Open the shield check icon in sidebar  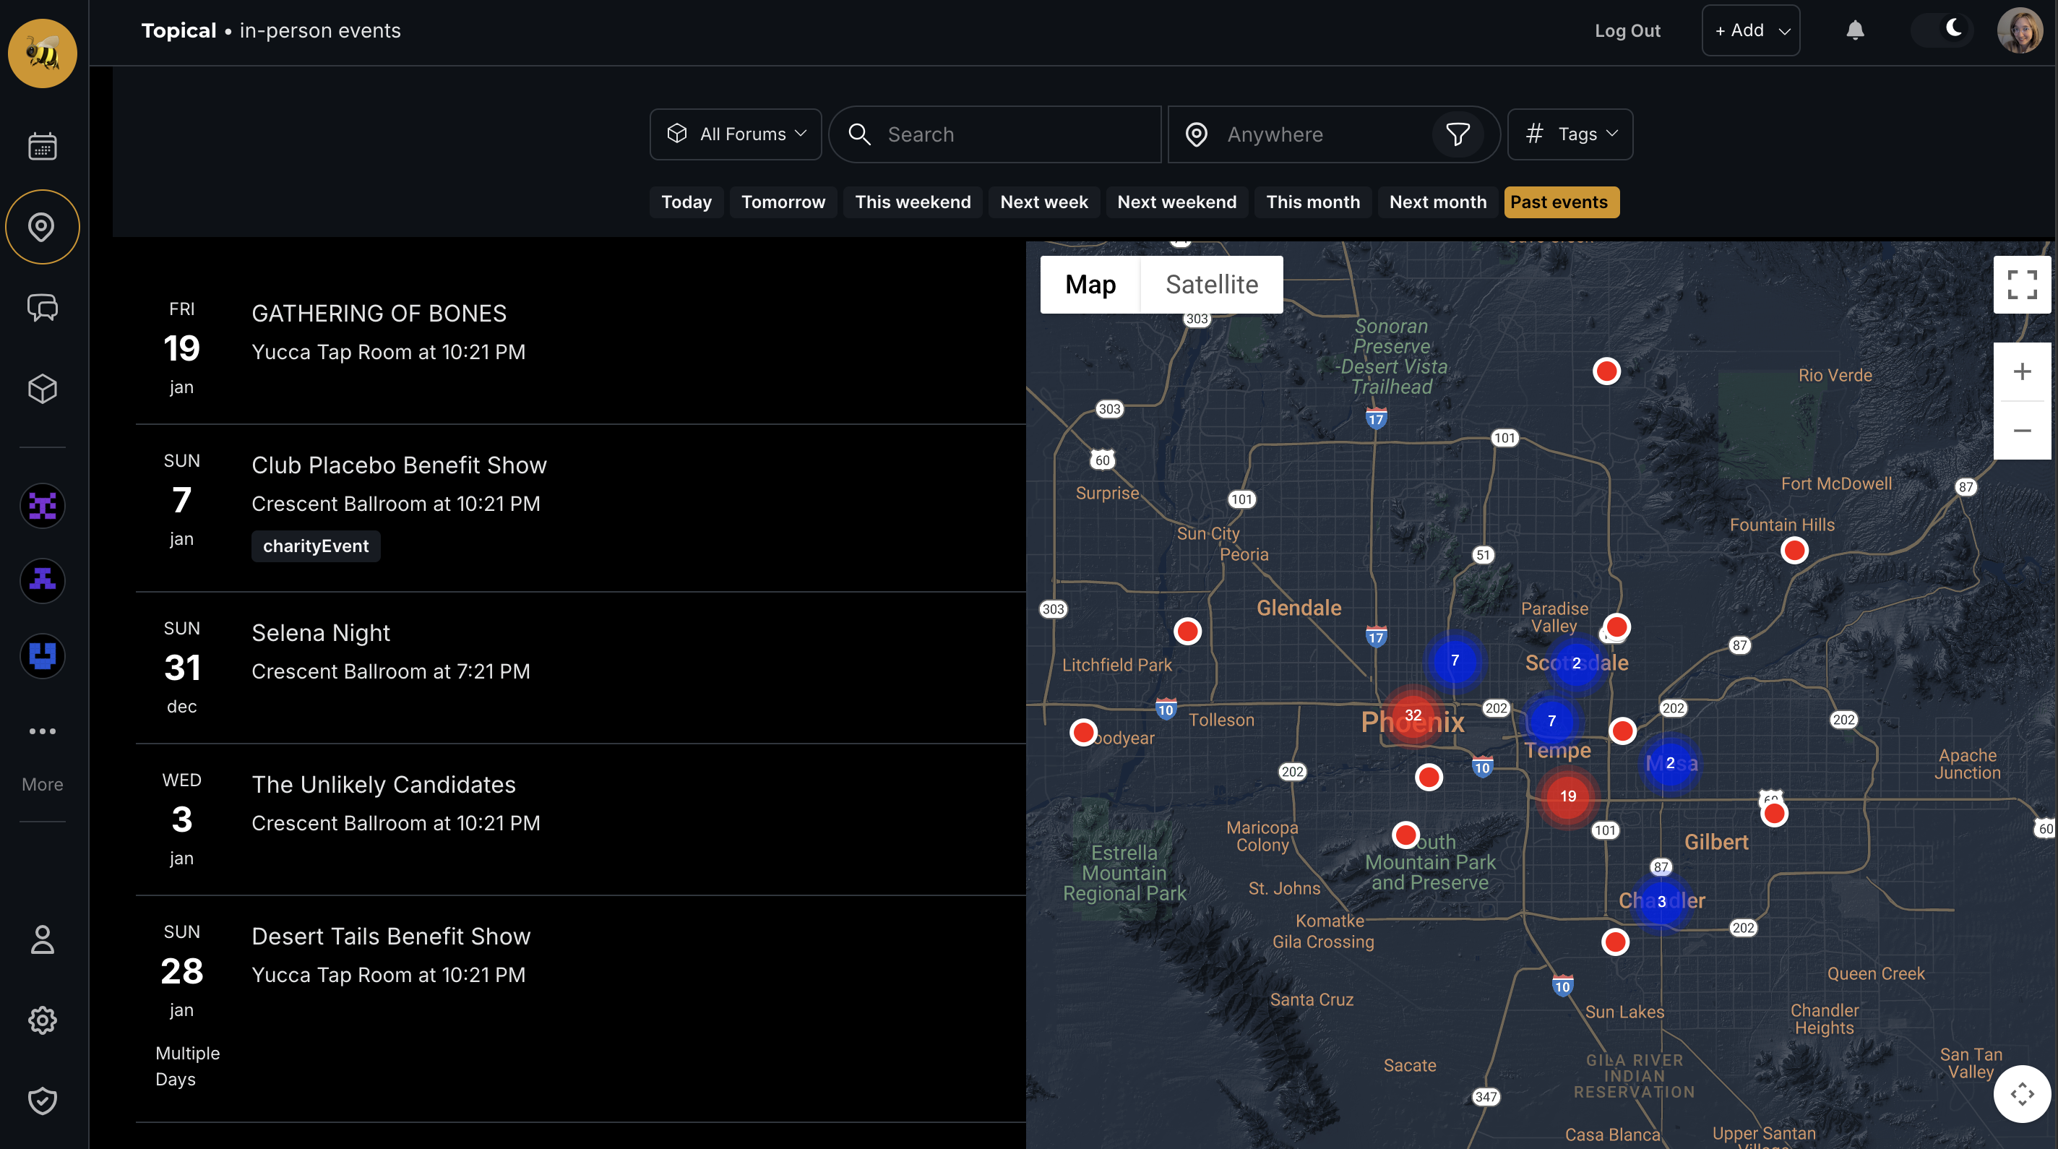tap(43, 1101)
